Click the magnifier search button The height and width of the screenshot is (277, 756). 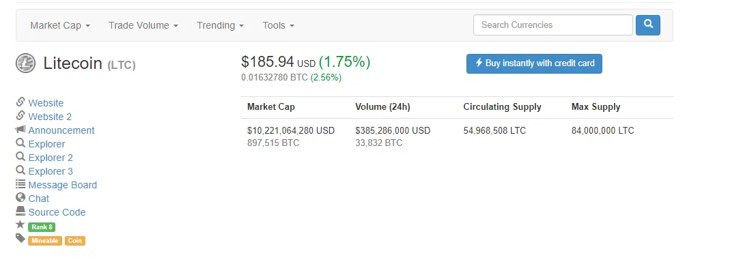pyautogui.click(x=648, y=25)
